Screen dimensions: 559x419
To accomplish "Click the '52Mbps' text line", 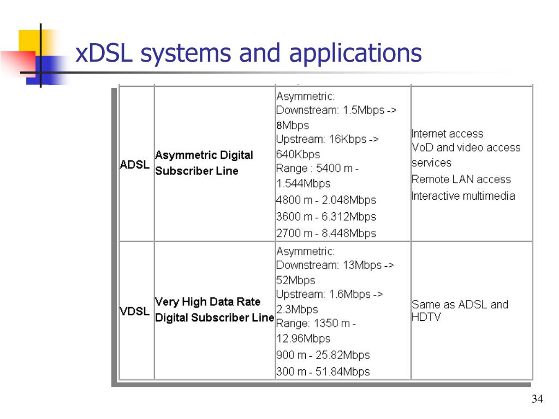I will point(295,280).
